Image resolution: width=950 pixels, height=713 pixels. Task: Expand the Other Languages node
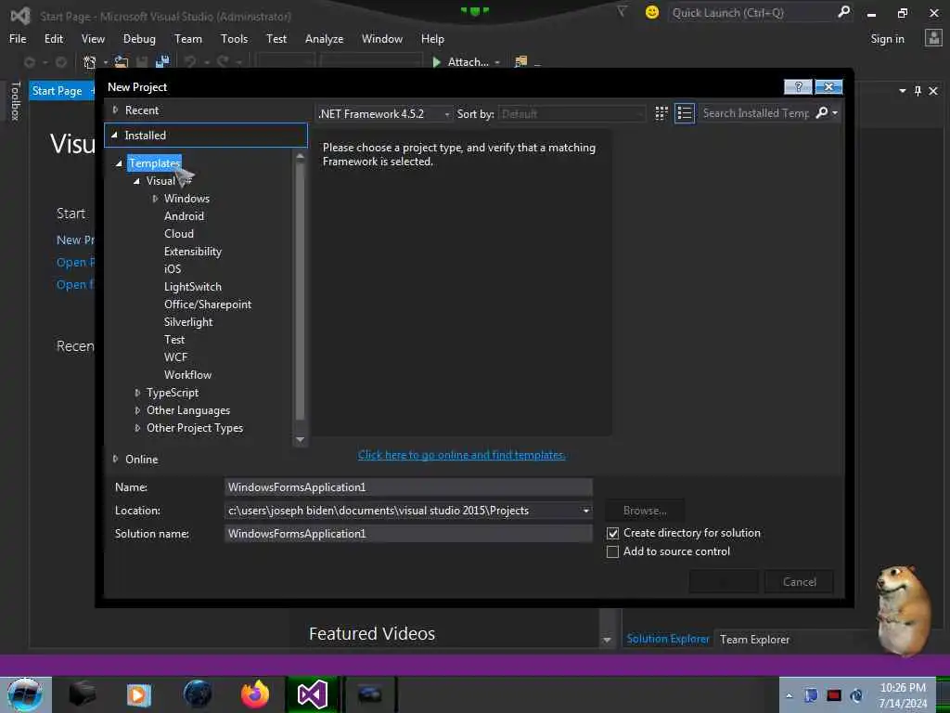pyautogui.click(x=137, y=410)
